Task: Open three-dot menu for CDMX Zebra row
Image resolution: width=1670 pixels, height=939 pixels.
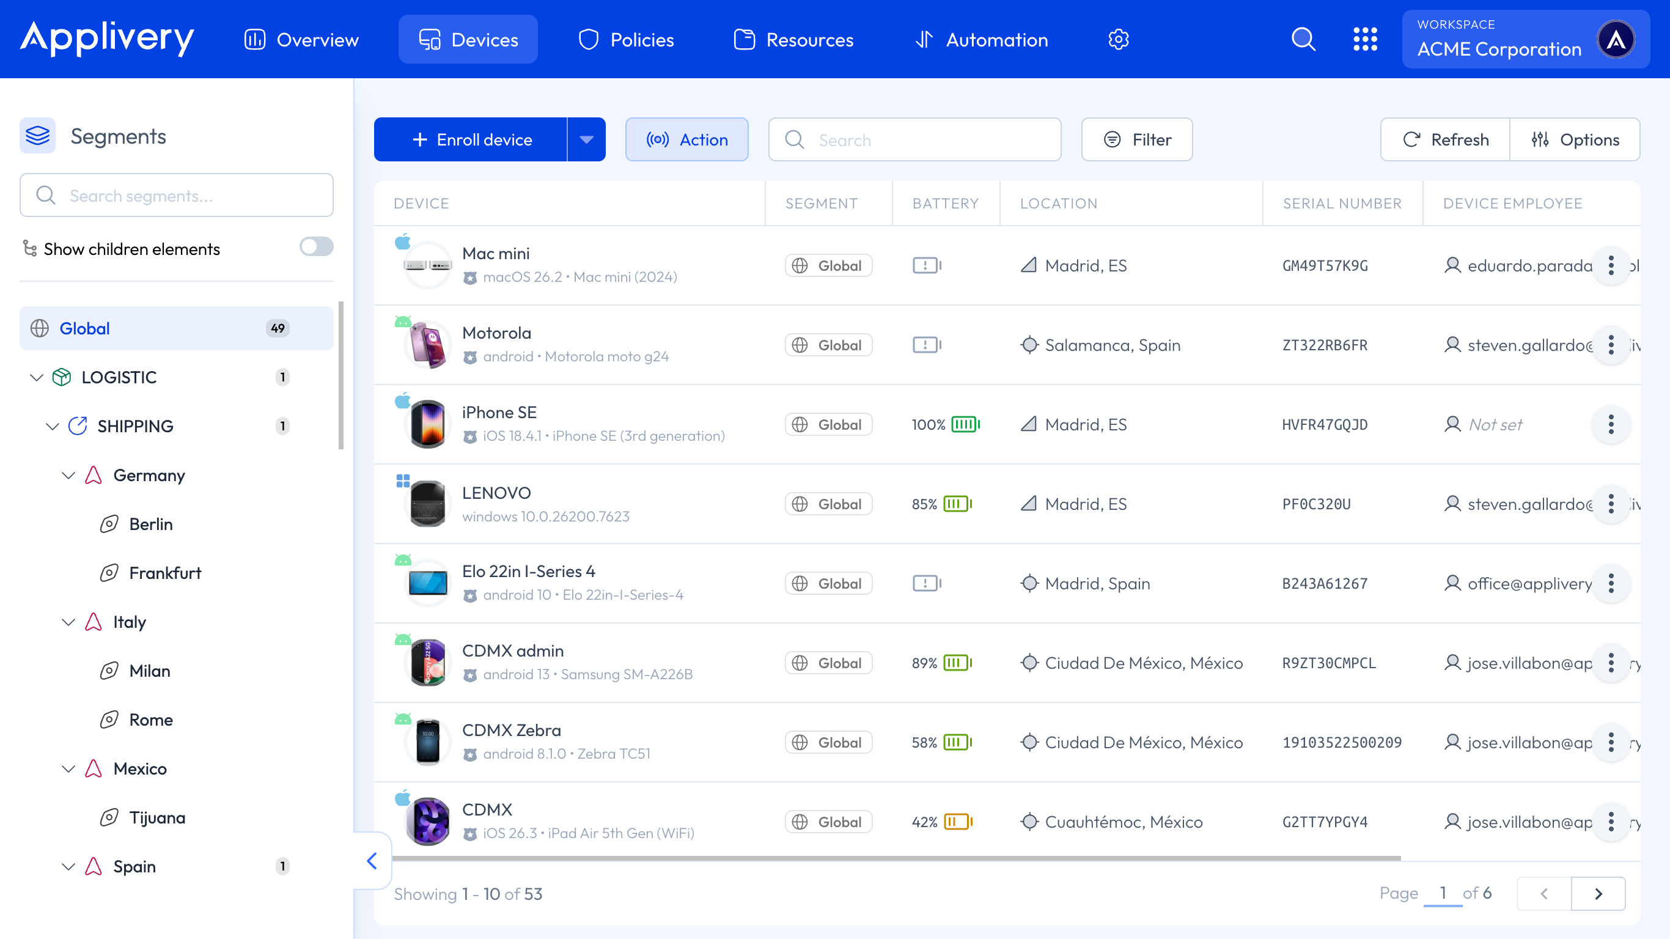Action: tap(1611, 743)
